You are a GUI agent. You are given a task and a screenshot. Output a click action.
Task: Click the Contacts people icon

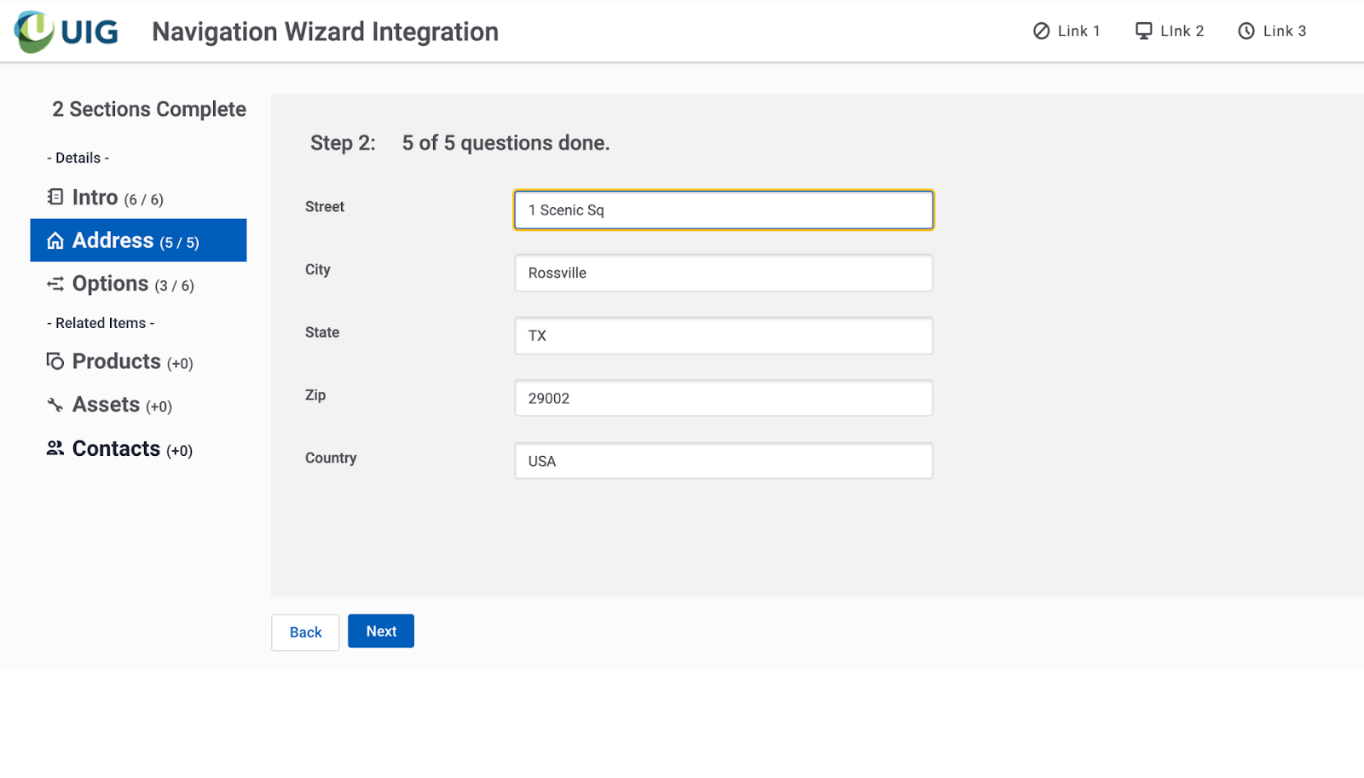(x=55, y=448)
